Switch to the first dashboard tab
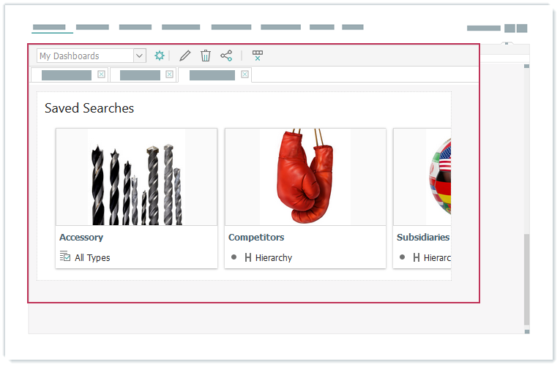560x367 pixels. pos(66,75)
